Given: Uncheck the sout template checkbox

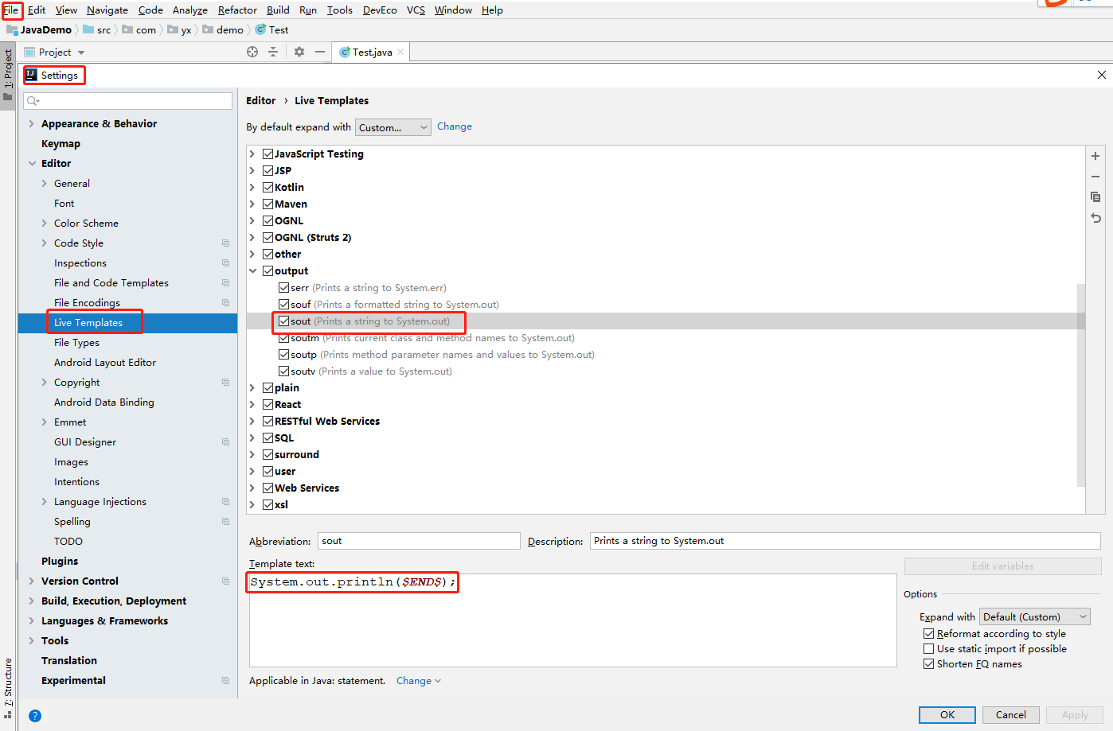Looking at the screenshot, I should (x=284, y=321).
